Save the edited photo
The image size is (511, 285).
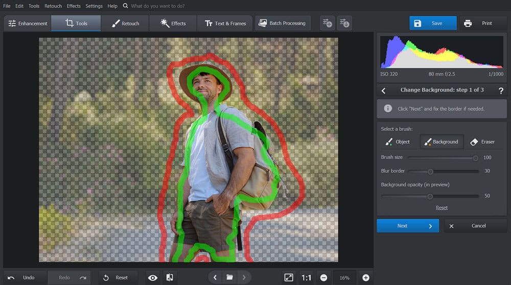433,23
